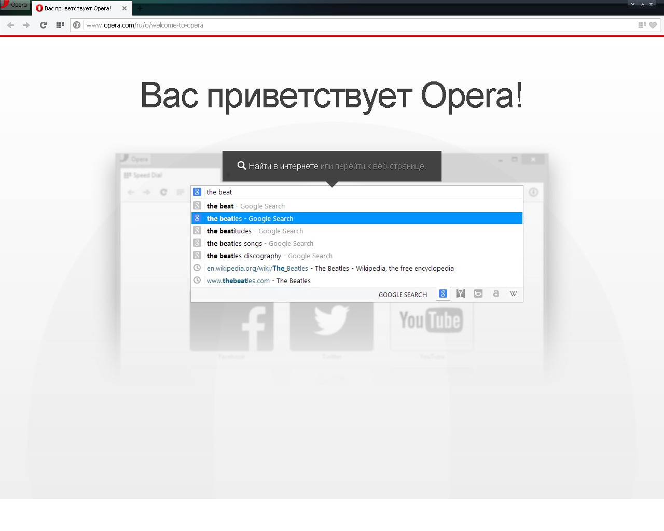Click the site info globe badge
Viewport: 664px width, 531px height.
pos(77,25)
